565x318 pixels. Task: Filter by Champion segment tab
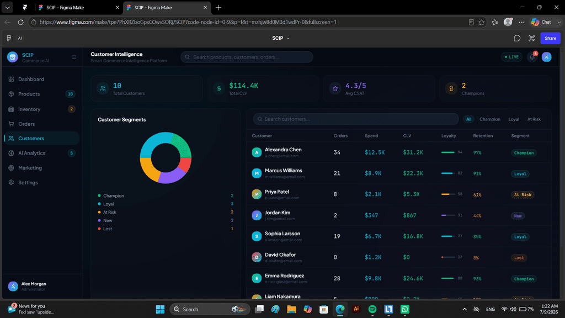(x=490, y=119)
